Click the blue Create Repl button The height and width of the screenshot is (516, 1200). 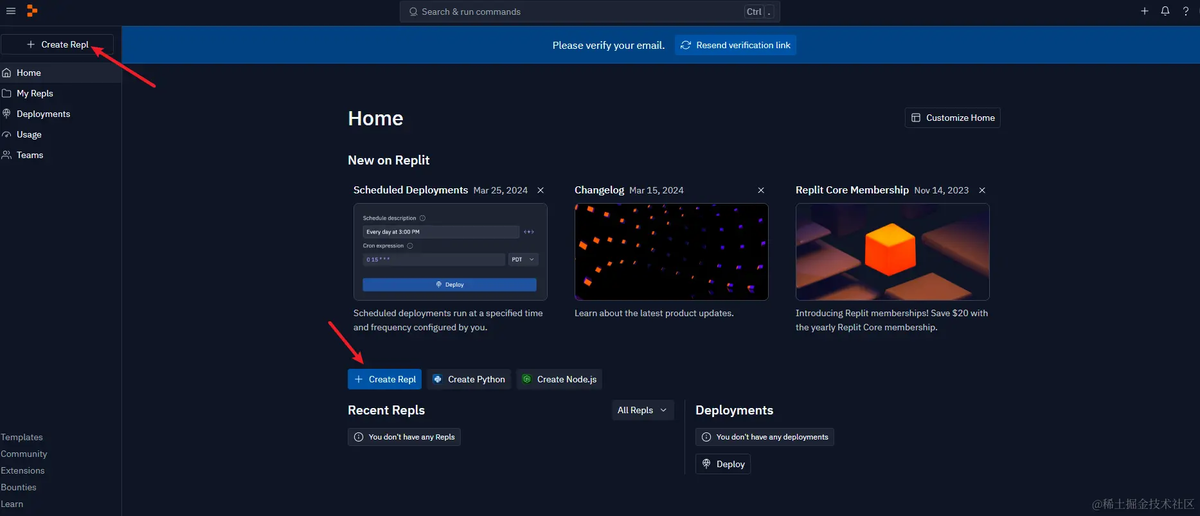(x=384, y=379)
